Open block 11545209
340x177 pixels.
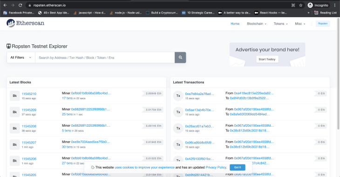29,110
